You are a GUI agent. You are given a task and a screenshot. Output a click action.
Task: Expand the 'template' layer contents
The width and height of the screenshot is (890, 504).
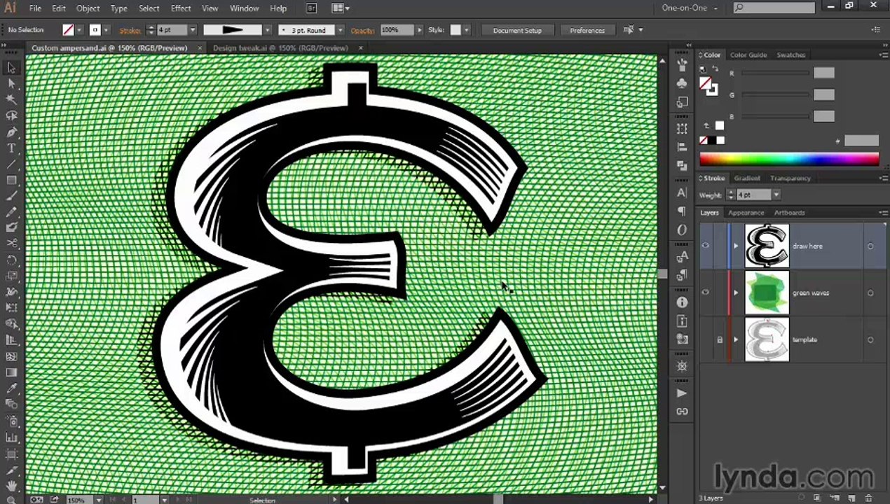(736, 339)
